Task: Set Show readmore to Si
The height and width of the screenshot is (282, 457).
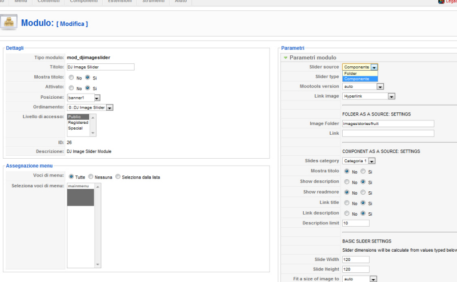Action: tap(363, 192)
